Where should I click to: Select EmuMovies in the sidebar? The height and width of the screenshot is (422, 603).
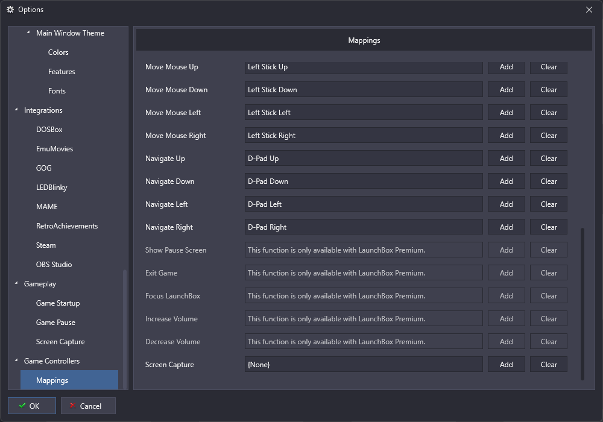pyautogui.click(x=55, y=149)
